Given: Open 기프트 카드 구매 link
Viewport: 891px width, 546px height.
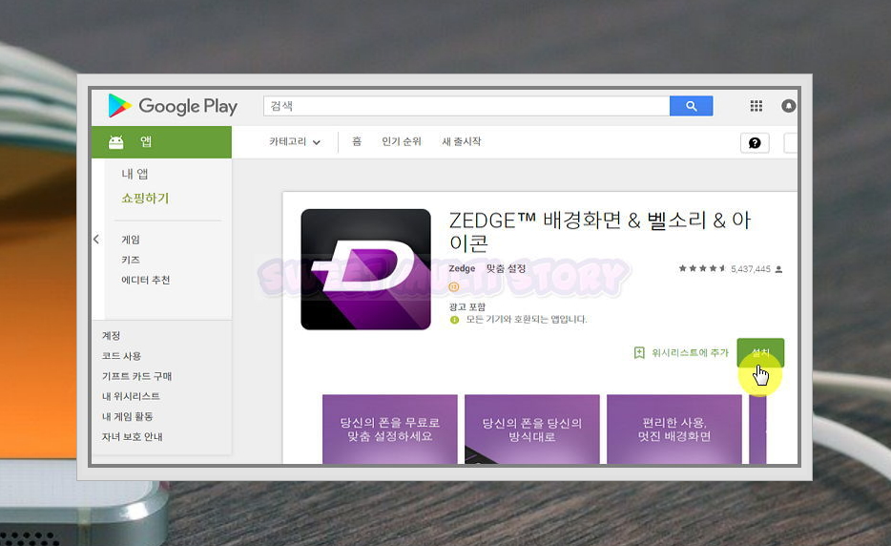Looking at the screenshot, I should click(x=137, y=376).
